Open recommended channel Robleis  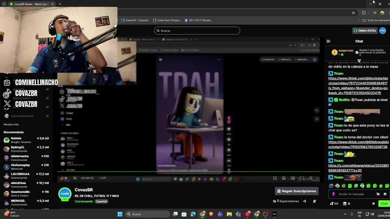(x=26, y=140)
